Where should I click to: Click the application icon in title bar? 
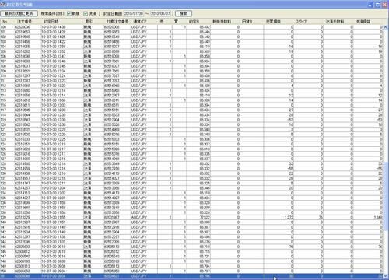(3, 5)
